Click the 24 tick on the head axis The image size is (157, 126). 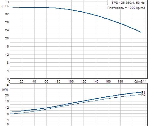click(x=7, y=30)
